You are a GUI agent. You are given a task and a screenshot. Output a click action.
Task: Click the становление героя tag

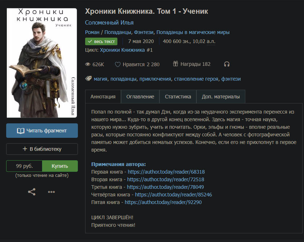pyautogui.click(x=196, y=79)
